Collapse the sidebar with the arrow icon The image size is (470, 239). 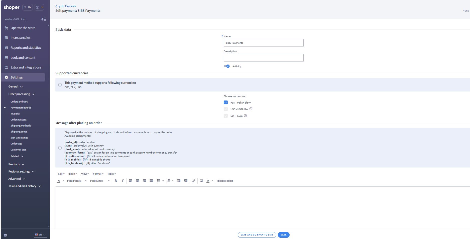(44, 19)
